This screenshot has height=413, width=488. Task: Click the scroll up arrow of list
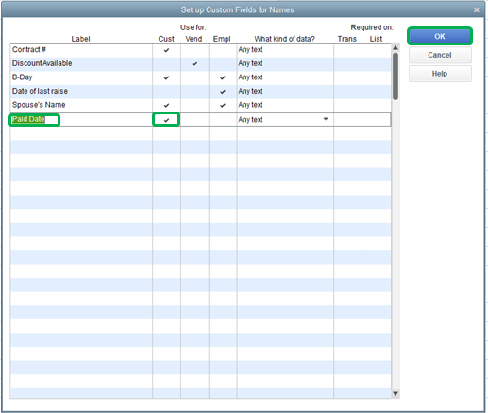(395, 47)
